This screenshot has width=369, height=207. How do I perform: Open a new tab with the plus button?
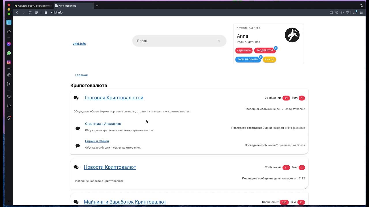[97, 6]
